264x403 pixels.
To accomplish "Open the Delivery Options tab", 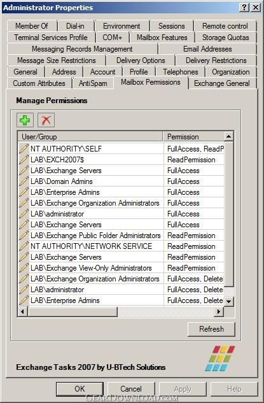I will 141,60.
